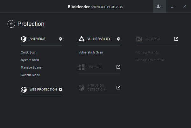
Task: Open Manage Scans
Action: pyautogui.click(x=31, y=68)
